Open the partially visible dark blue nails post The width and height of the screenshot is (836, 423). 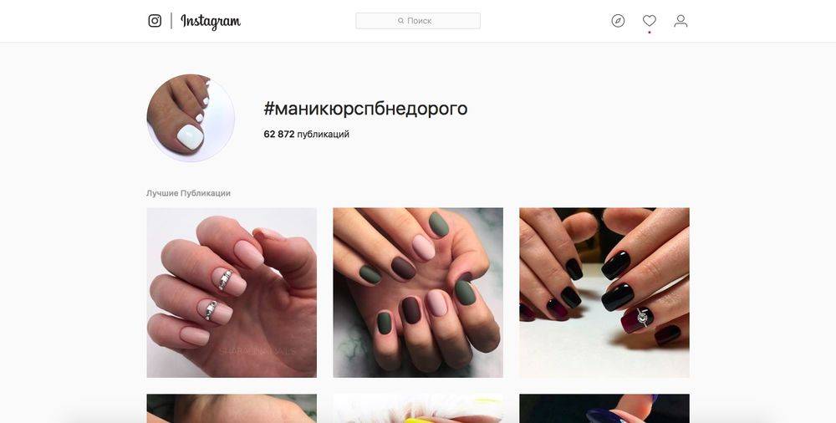click(604, 409)
